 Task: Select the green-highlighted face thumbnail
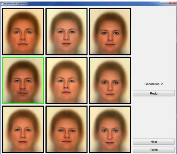point(23,80)
